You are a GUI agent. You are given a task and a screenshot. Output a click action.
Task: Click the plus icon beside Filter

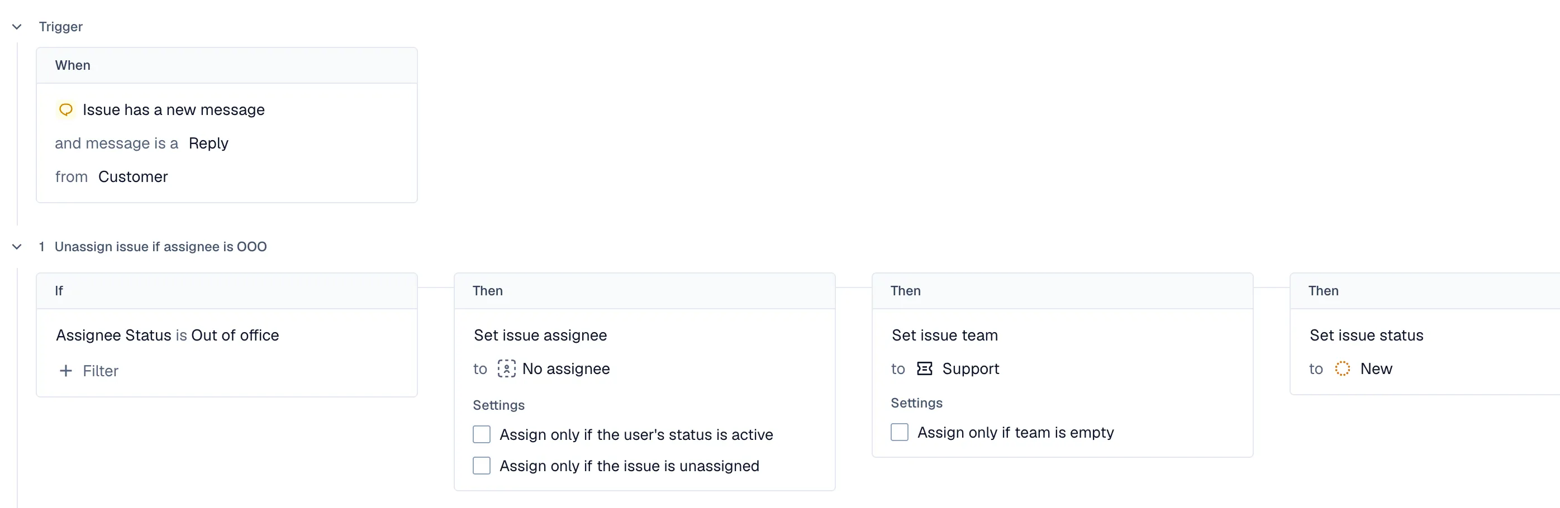click(66, 371)
